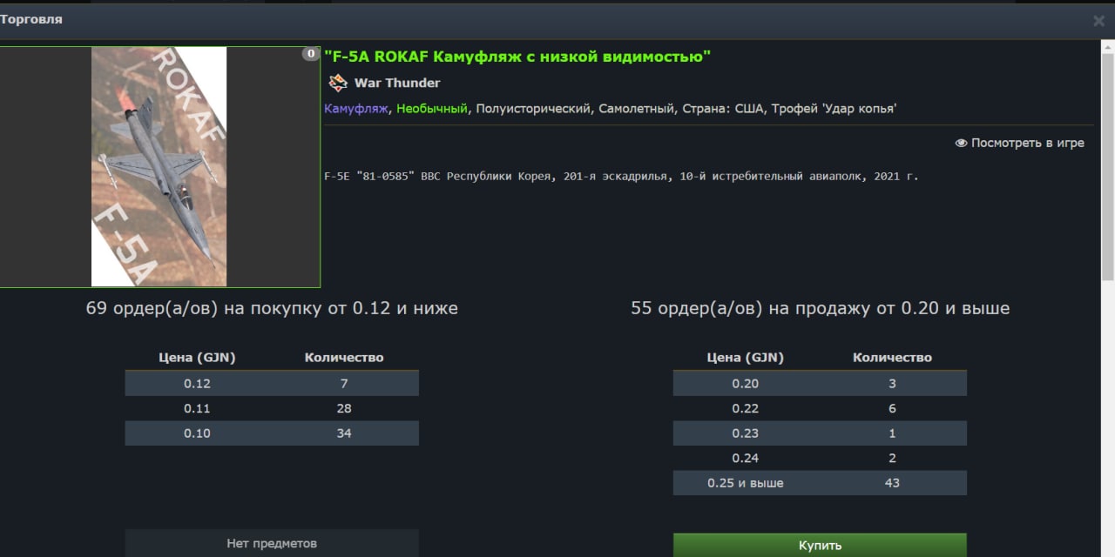Screen dimensions: 1115x557
Task: Select buy order row with price 0.12
Action: click(x=272, y=383)
